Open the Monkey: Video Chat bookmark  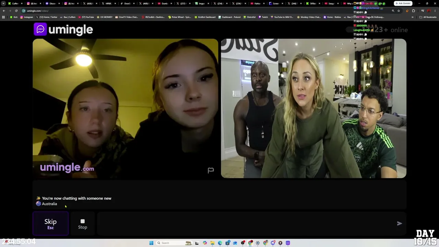coord(309,17)
